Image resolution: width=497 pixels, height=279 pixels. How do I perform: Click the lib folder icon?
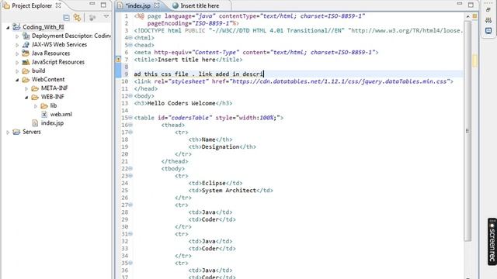point(44,105)
